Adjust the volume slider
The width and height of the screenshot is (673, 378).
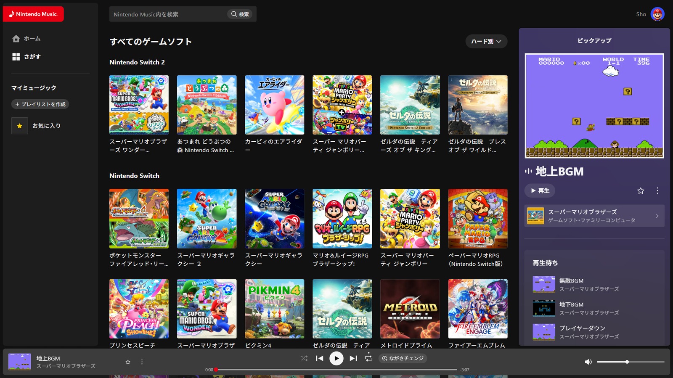(x=631, y=362)
